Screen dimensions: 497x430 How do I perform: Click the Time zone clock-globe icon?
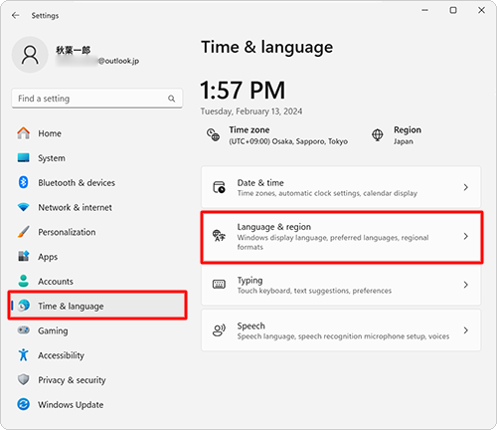(213, 135)
